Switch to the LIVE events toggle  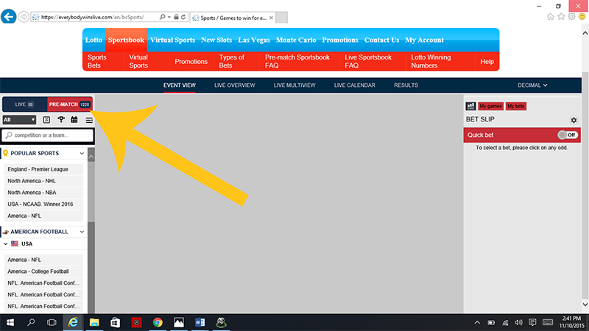24,104
